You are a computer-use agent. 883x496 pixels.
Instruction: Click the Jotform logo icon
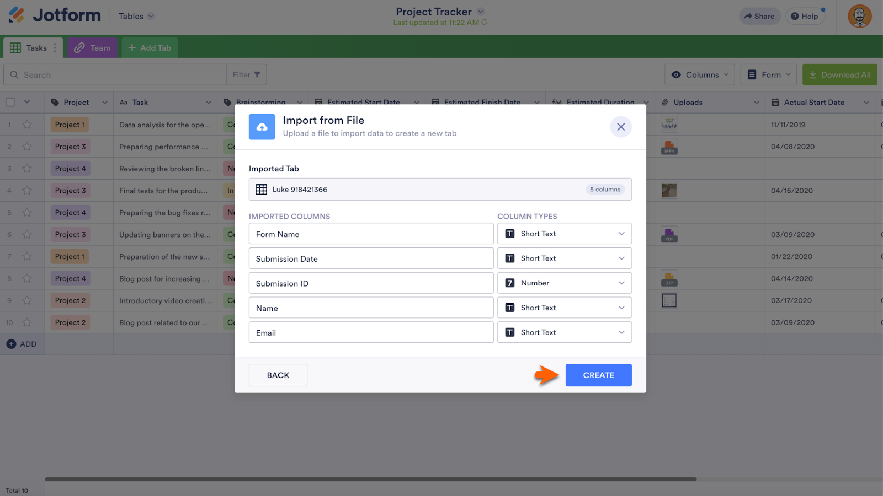17,15
